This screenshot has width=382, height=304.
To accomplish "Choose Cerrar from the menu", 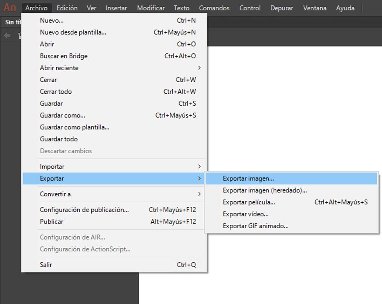I will click(x=114, y=80).
